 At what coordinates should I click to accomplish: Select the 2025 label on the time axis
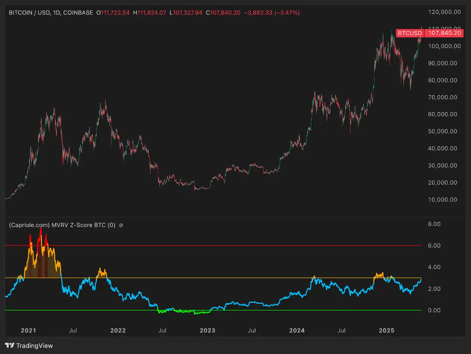pos(387,330)
